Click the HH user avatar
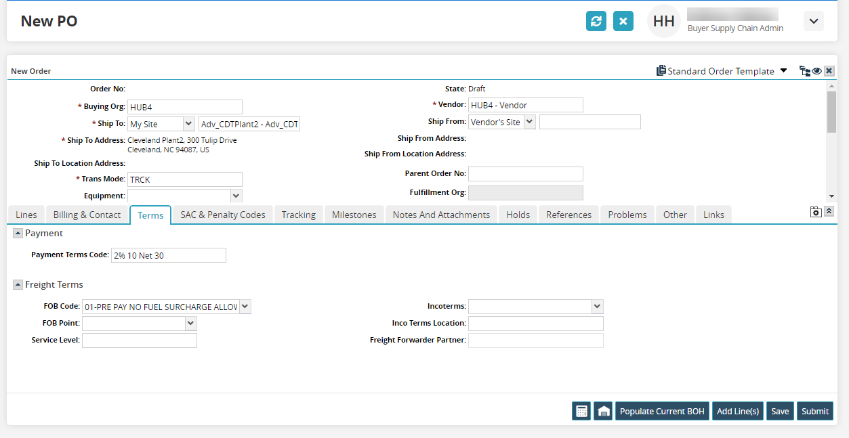 664,21
